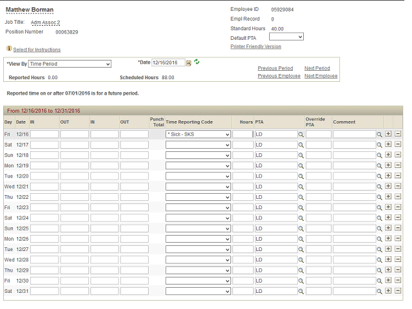
Task: Delete the Sat 12/17 row
Action: click(398, 145)
